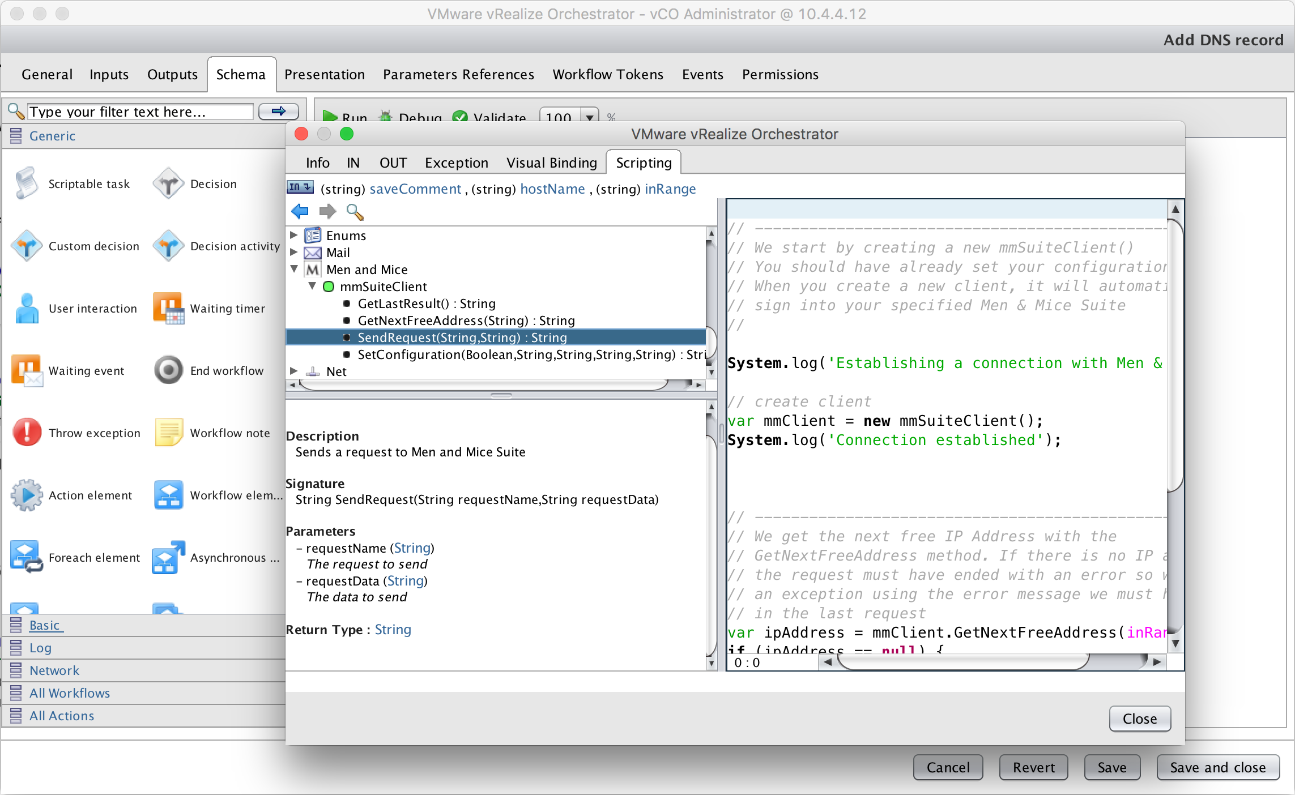Open the Presentation tab
Screen dimensions: 1295x795
[x=325, y=74]
